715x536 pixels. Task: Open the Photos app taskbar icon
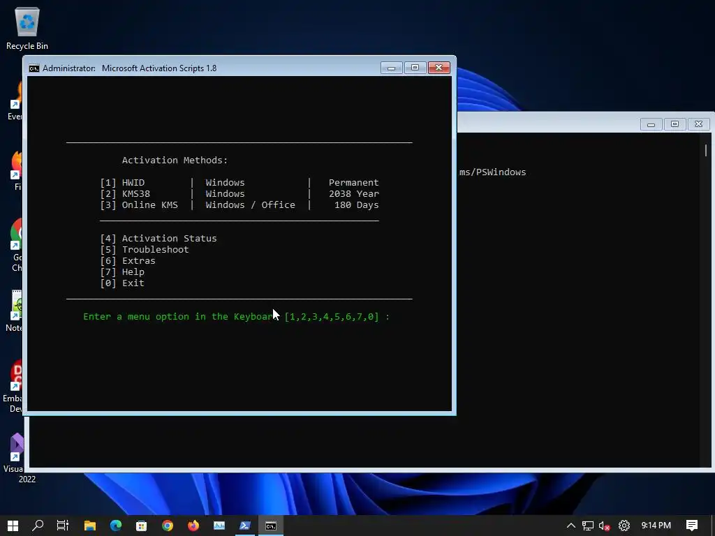coord(219,526)
